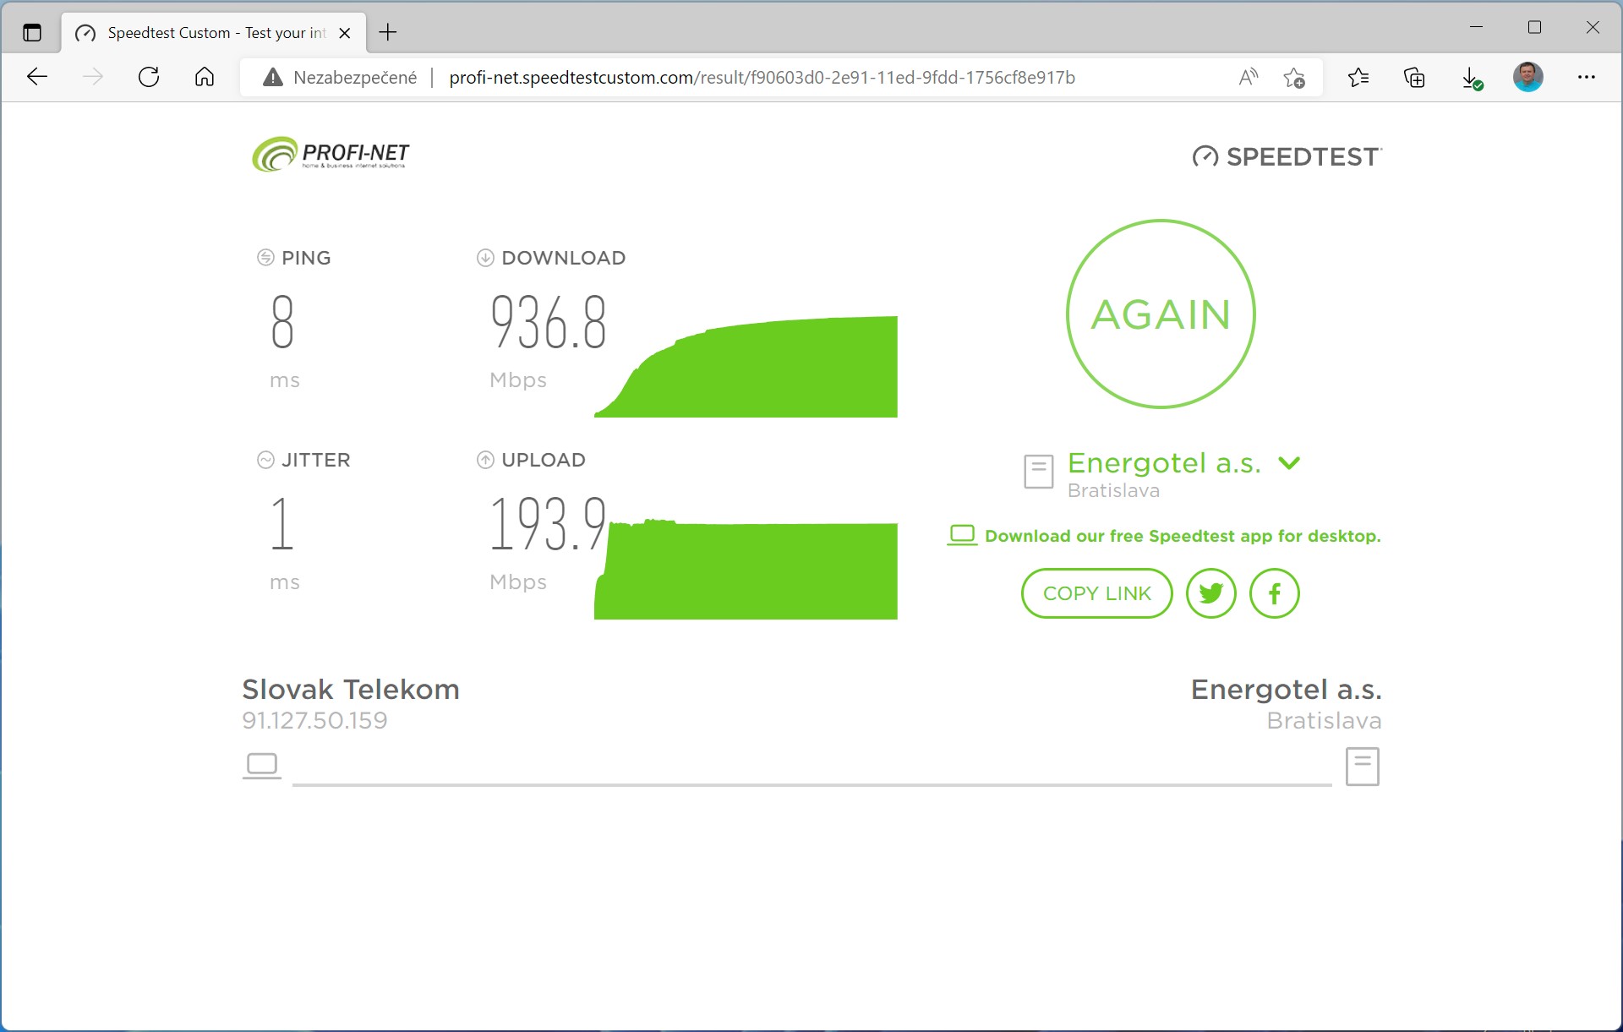Click the address bar URL field
Viewport: 1623px width, 1032px height.
pos(761,78)
